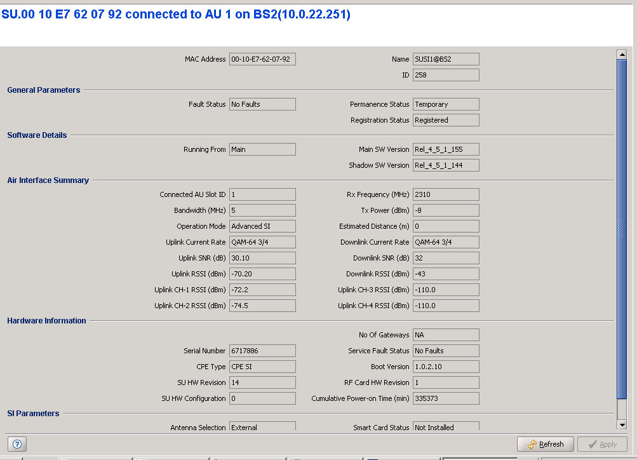Click the Uplink Current Rate field
The image size is (637, 460).
tap(262, 242)
